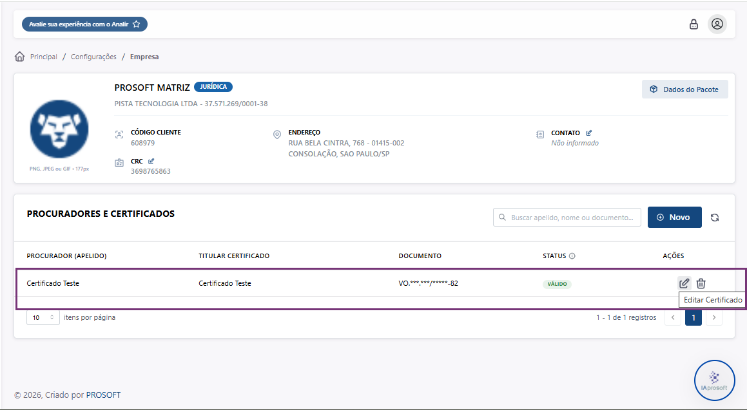Viewport: 747px width, 410px height.
Task: Click the company lion logo image
Action: click(59, 129)
